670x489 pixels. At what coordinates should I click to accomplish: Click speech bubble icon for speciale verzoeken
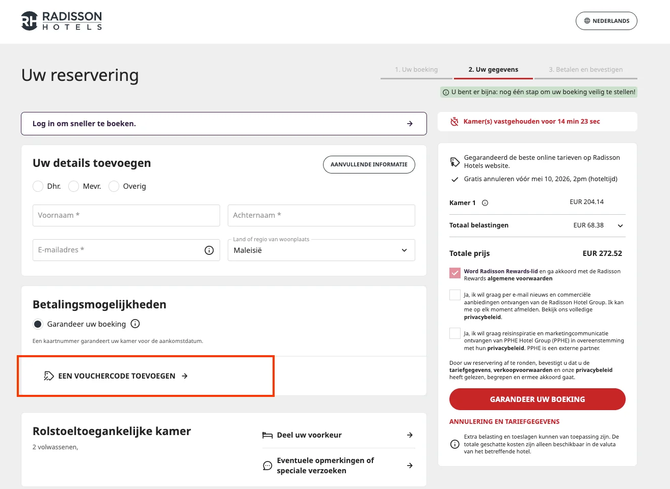click(x=267, y=466)
